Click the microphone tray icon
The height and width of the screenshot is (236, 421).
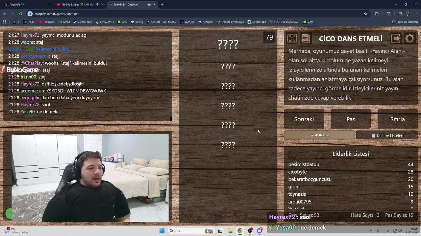tap(378, 231)
